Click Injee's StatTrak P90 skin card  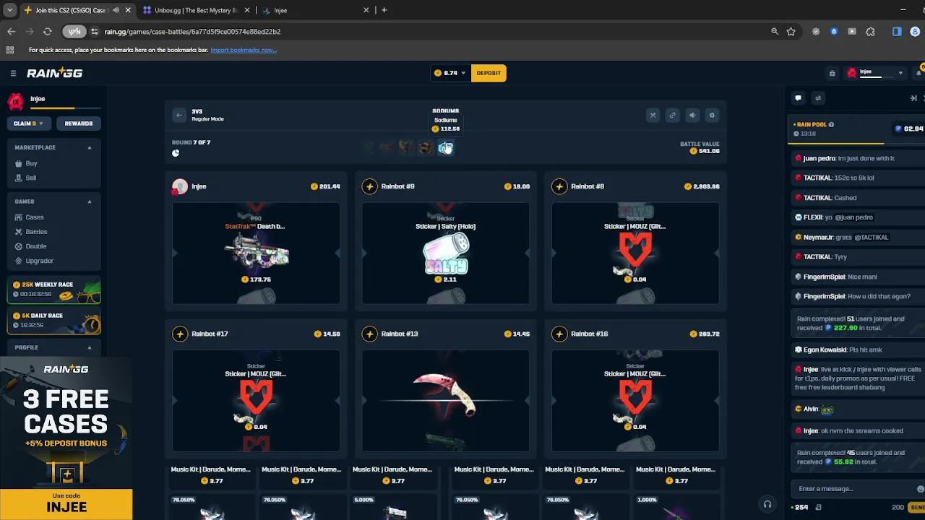256,253
